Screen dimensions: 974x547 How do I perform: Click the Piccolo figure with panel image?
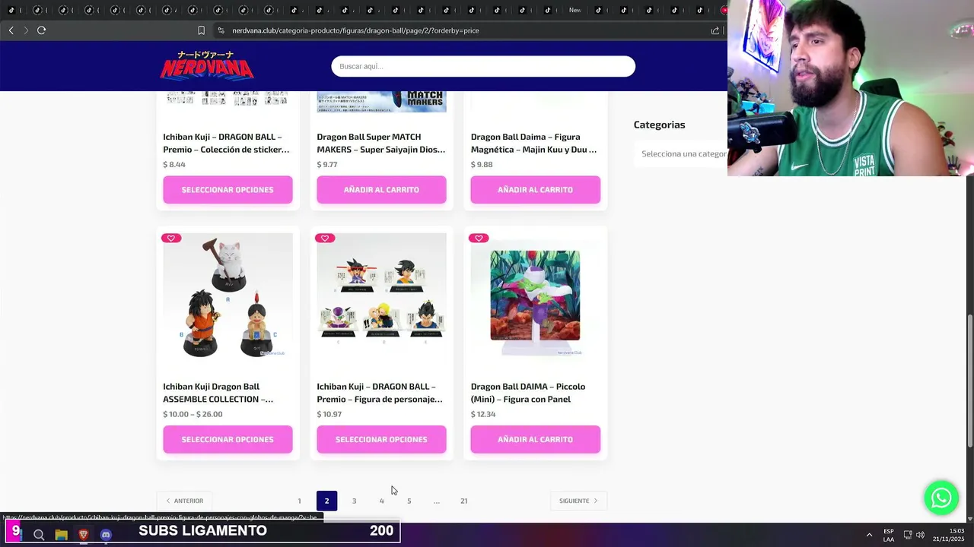point(535,297)
